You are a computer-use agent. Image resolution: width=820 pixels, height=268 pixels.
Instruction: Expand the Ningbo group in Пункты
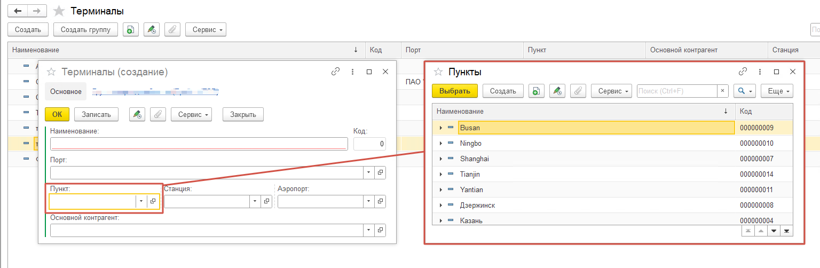440,144
